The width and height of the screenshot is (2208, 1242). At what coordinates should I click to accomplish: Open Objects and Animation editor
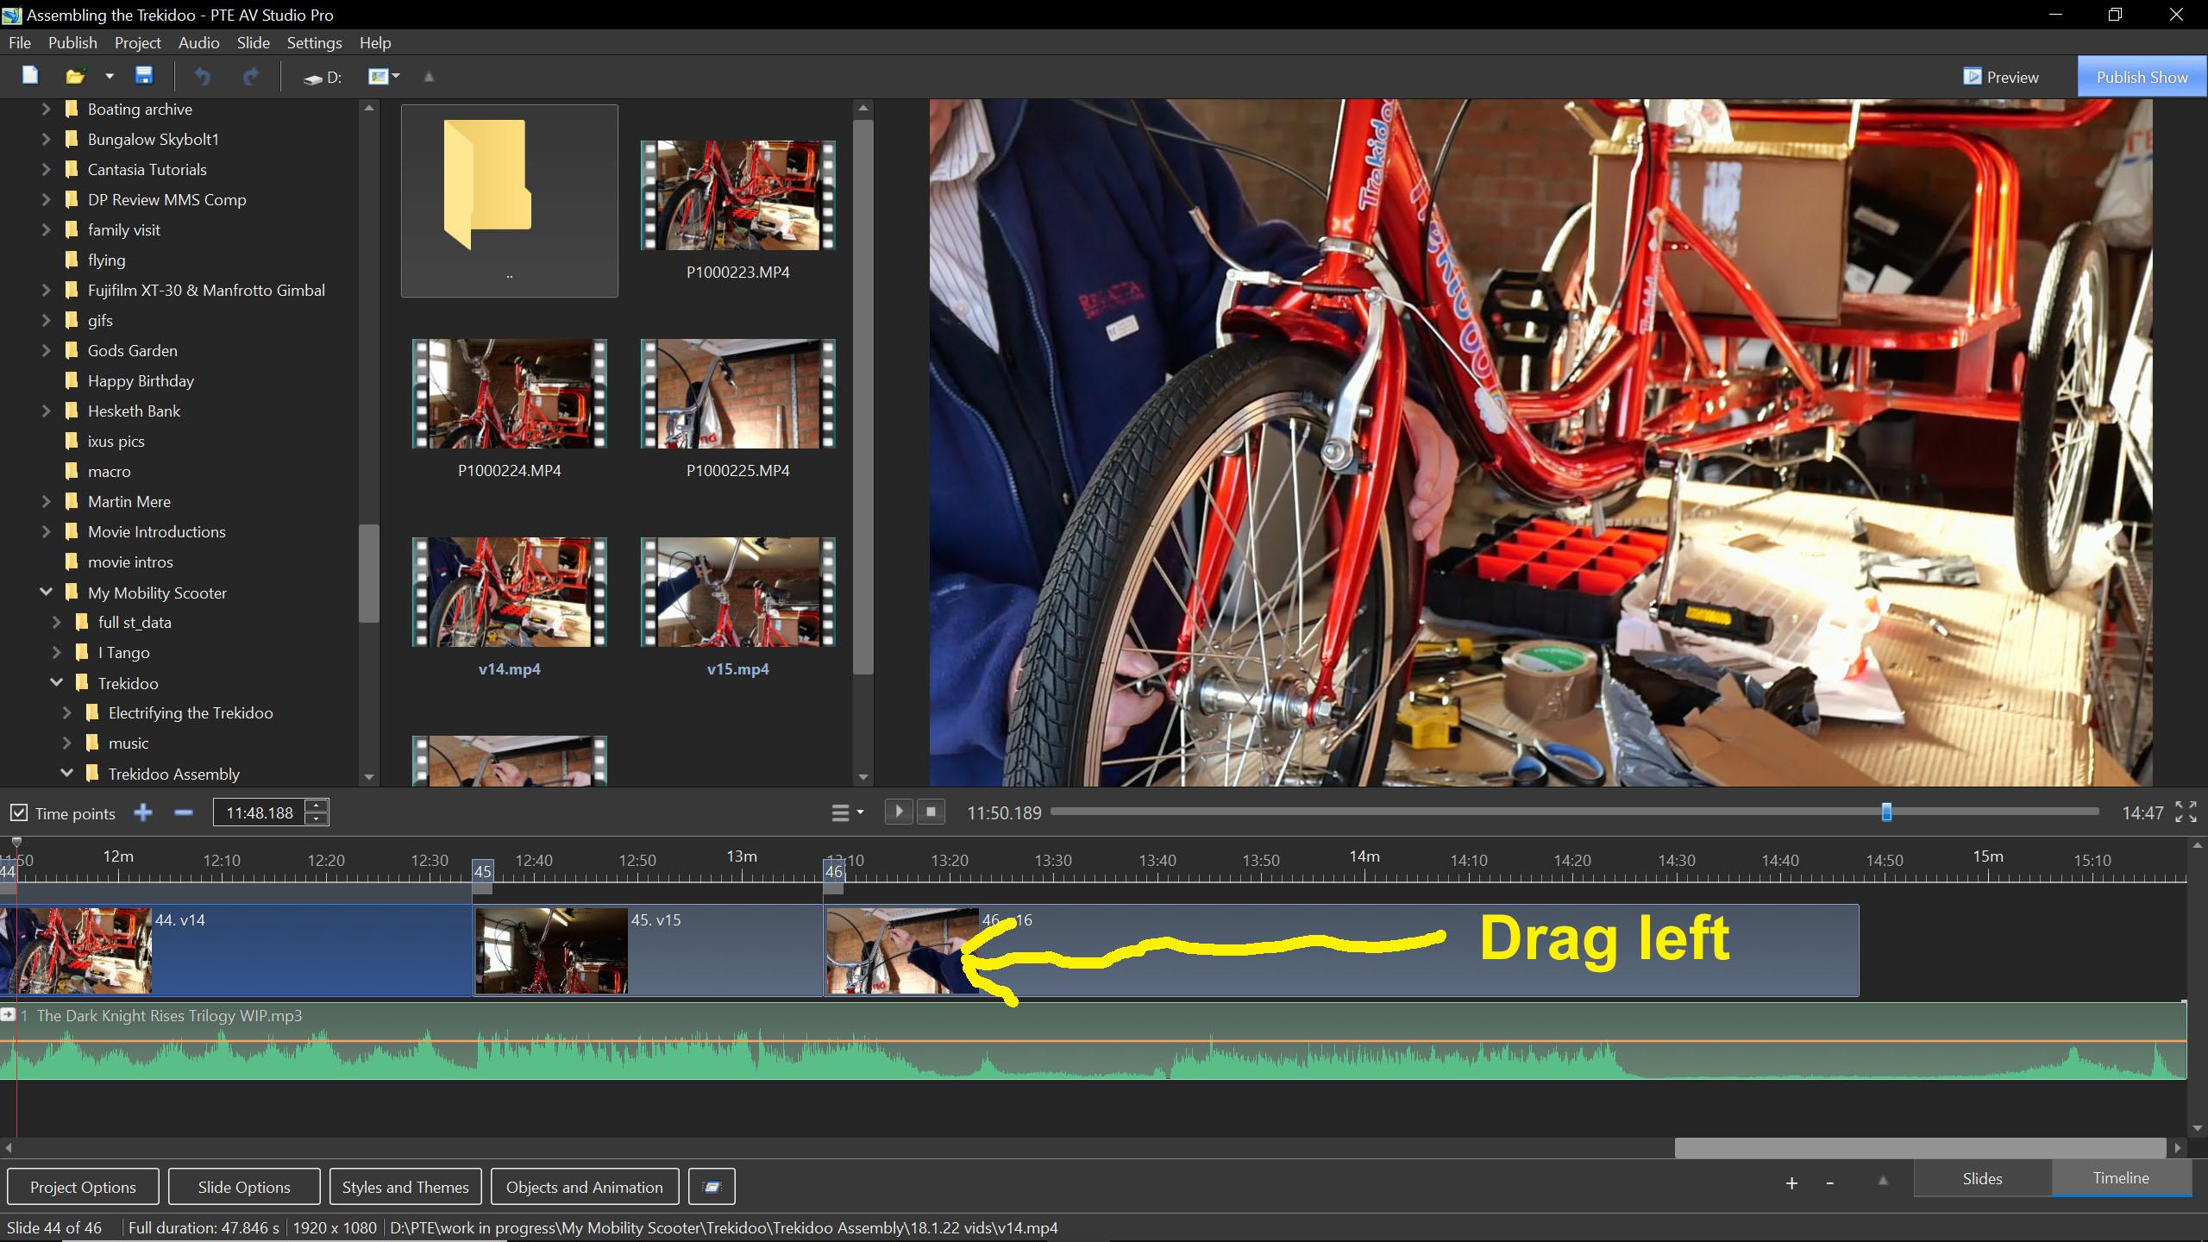pyautogui.click(x=584, y=1187)
